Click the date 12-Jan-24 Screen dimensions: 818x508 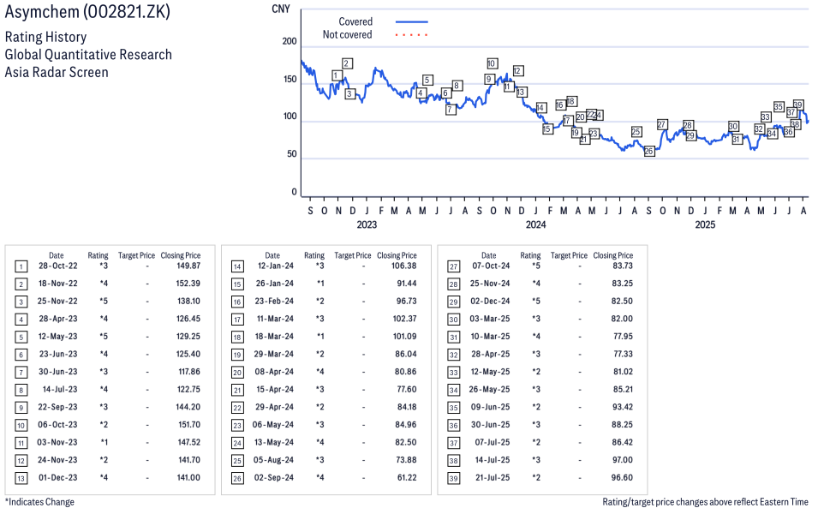pos(276,266)
